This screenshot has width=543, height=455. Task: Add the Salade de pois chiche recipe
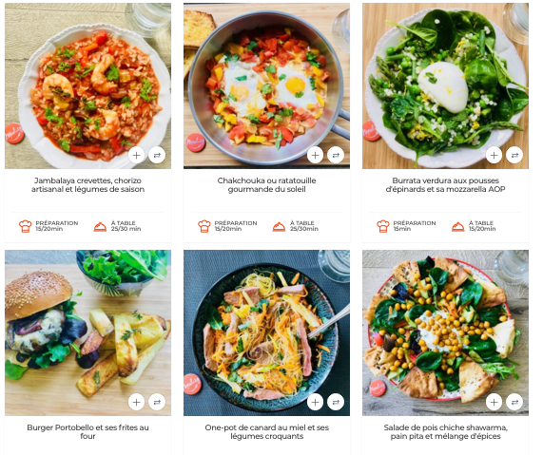click(494, 402)
